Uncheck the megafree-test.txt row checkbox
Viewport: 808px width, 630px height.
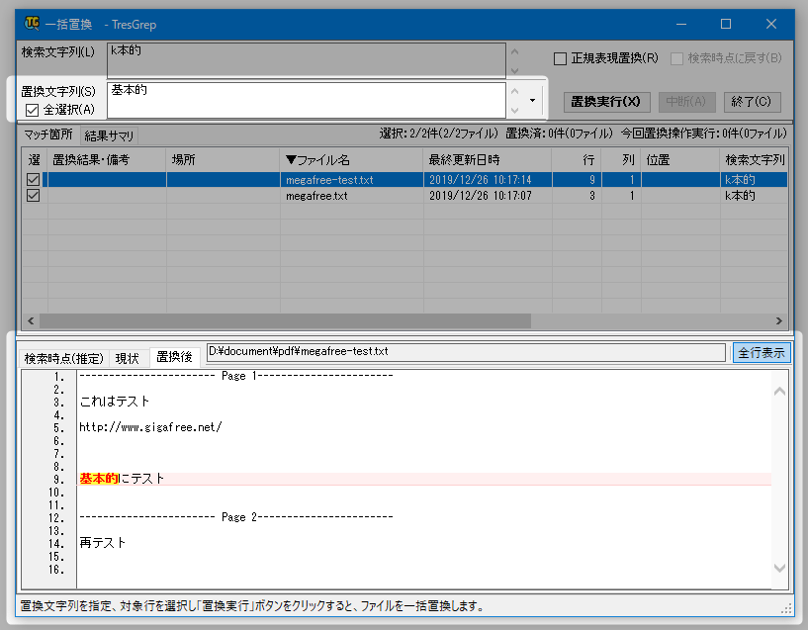pos(33,179)
